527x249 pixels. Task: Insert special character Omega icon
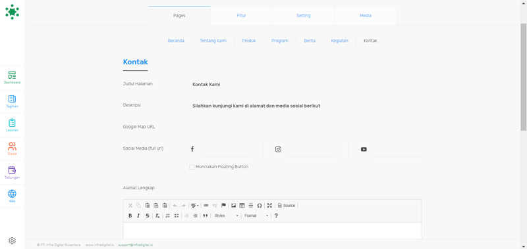click(260, 206)
